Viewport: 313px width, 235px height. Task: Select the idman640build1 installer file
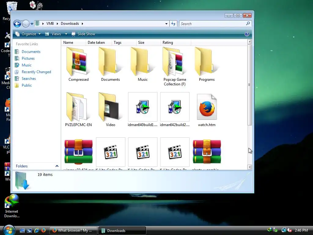click(142, 109)
